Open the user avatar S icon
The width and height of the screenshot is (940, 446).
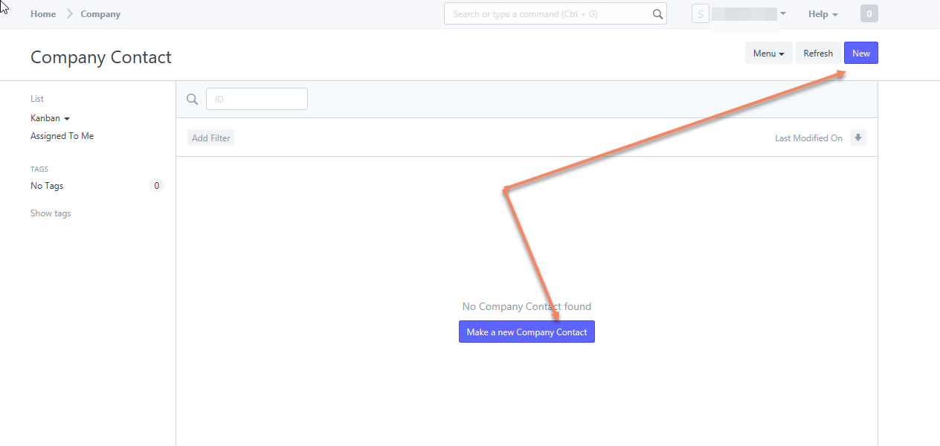[x=700, y=14]
